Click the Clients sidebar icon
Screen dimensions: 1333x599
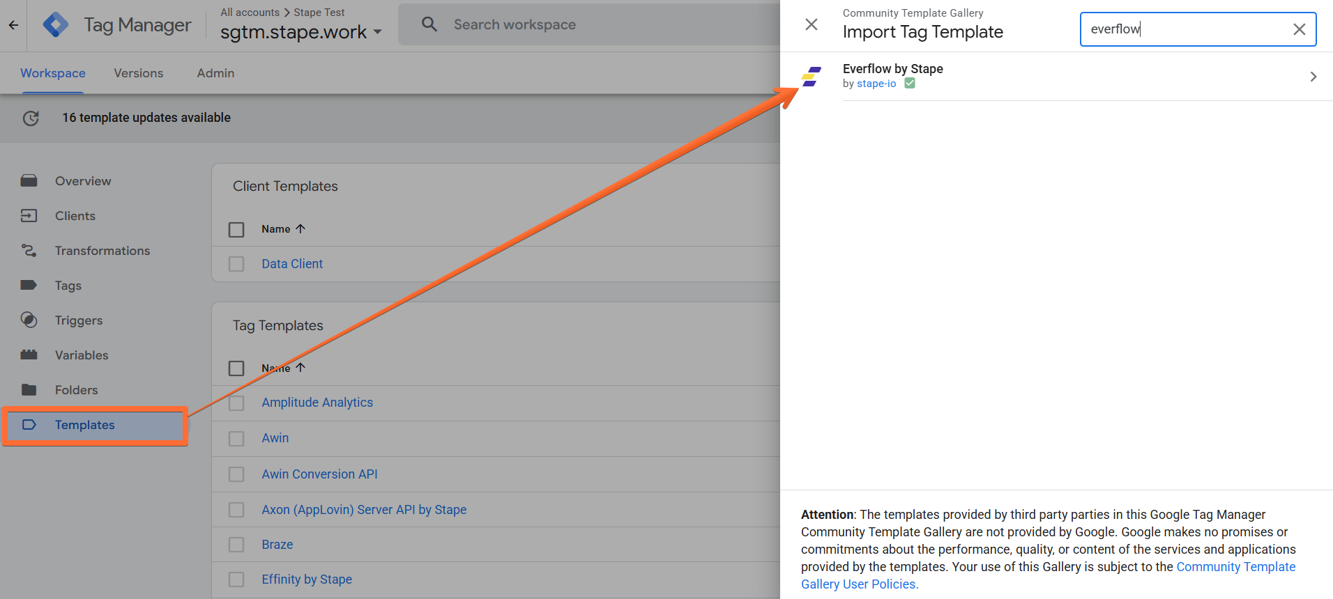[x=29, y=216]
